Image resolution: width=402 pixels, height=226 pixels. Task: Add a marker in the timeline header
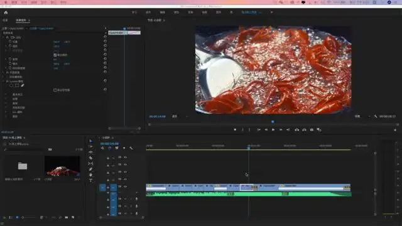coord(124,148)
